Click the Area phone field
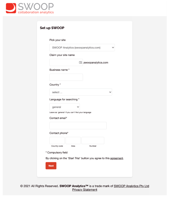The image size is (170, 198). 73,140
